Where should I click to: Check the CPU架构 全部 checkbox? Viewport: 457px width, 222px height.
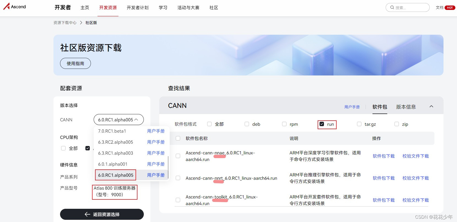tap(63, 148)
